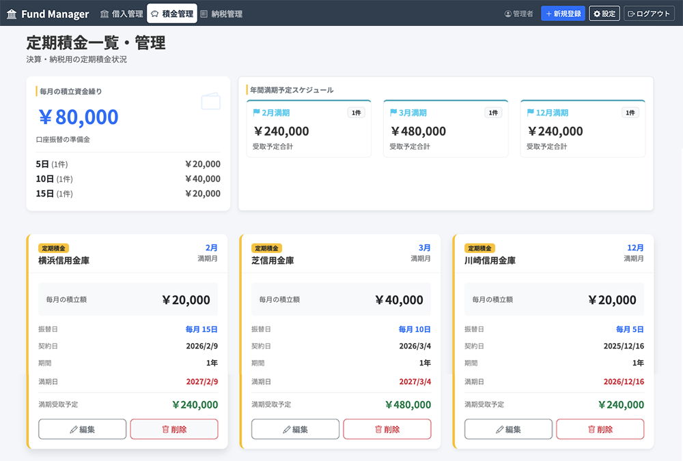Delete the 芝信用金庫 deposit
This screenshot has height=461, width=683.
pos(387,429)
